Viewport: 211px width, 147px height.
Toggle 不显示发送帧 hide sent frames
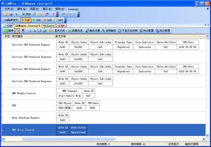coord(128,31)
